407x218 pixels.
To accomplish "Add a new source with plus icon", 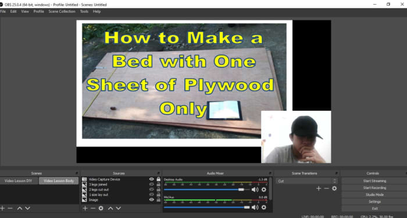I will point(85,208).
